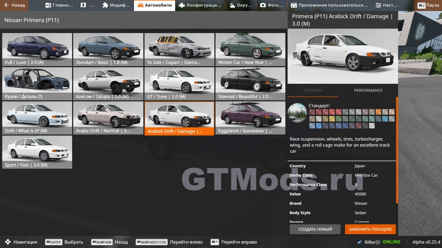
Task: Switch to the PERFORMANCE tab
Action: [368, 90]
